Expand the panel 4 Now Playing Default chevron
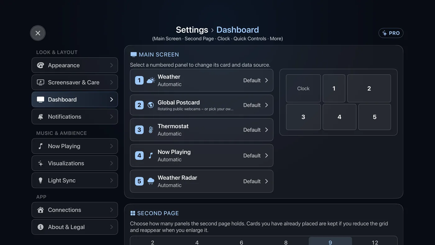Image resolution: width=435 pixels, height=245 pixels. pos(266,155)
